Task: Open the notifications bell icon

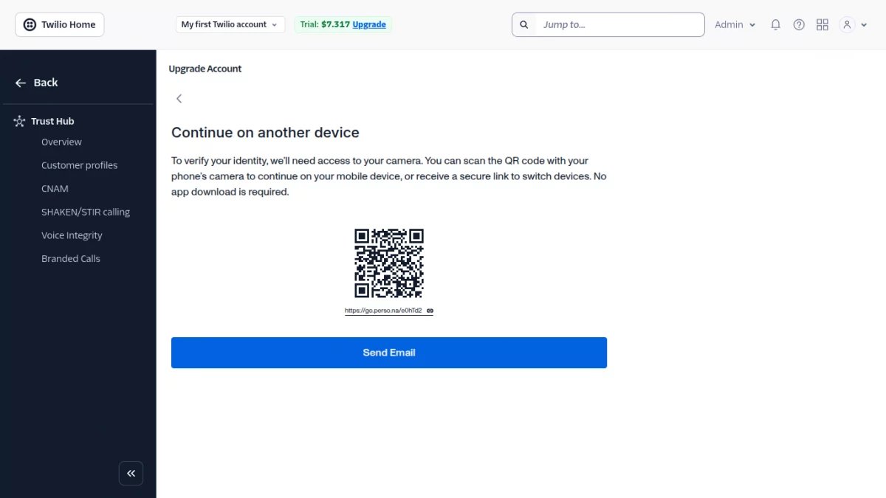Action: tap(775, 24)
